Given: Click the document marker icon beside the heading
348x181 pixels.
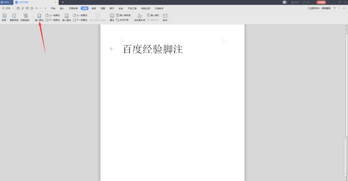Looking at the screenshot, I should point(111,49).
